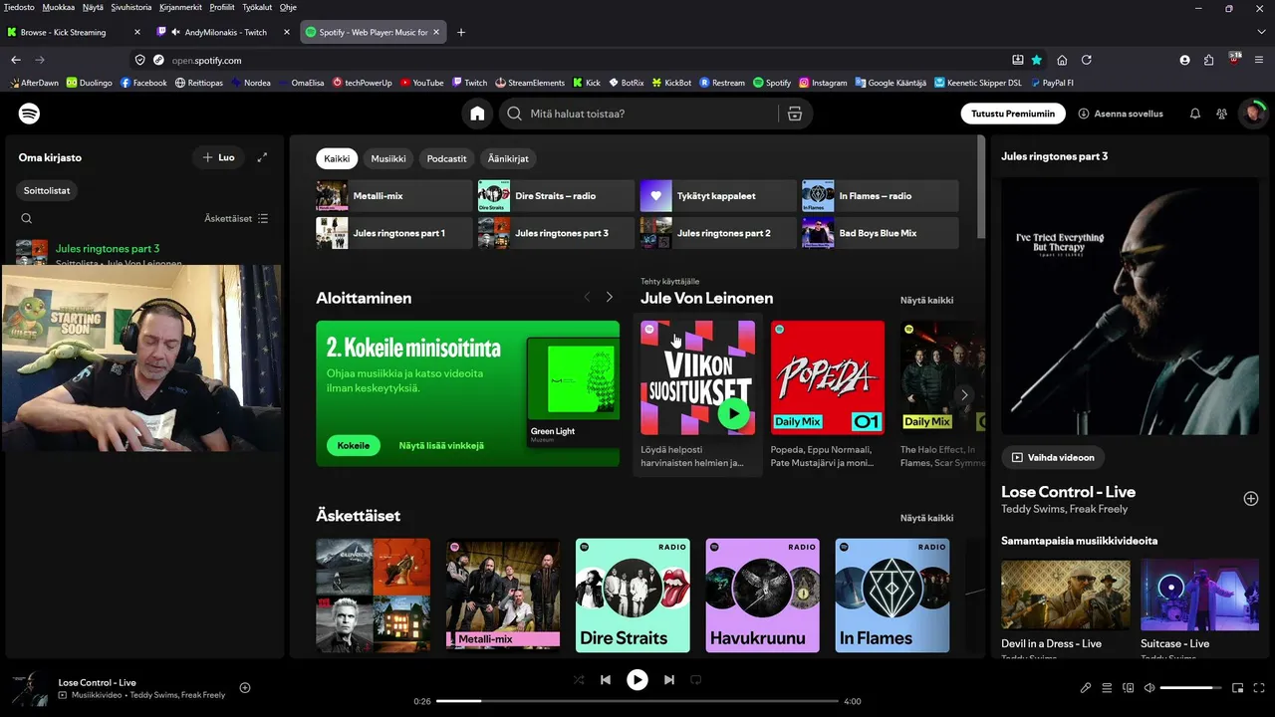Seek in the song progress bar
The height and width of the screenshot is (717, 1275).
pos(637,701)
